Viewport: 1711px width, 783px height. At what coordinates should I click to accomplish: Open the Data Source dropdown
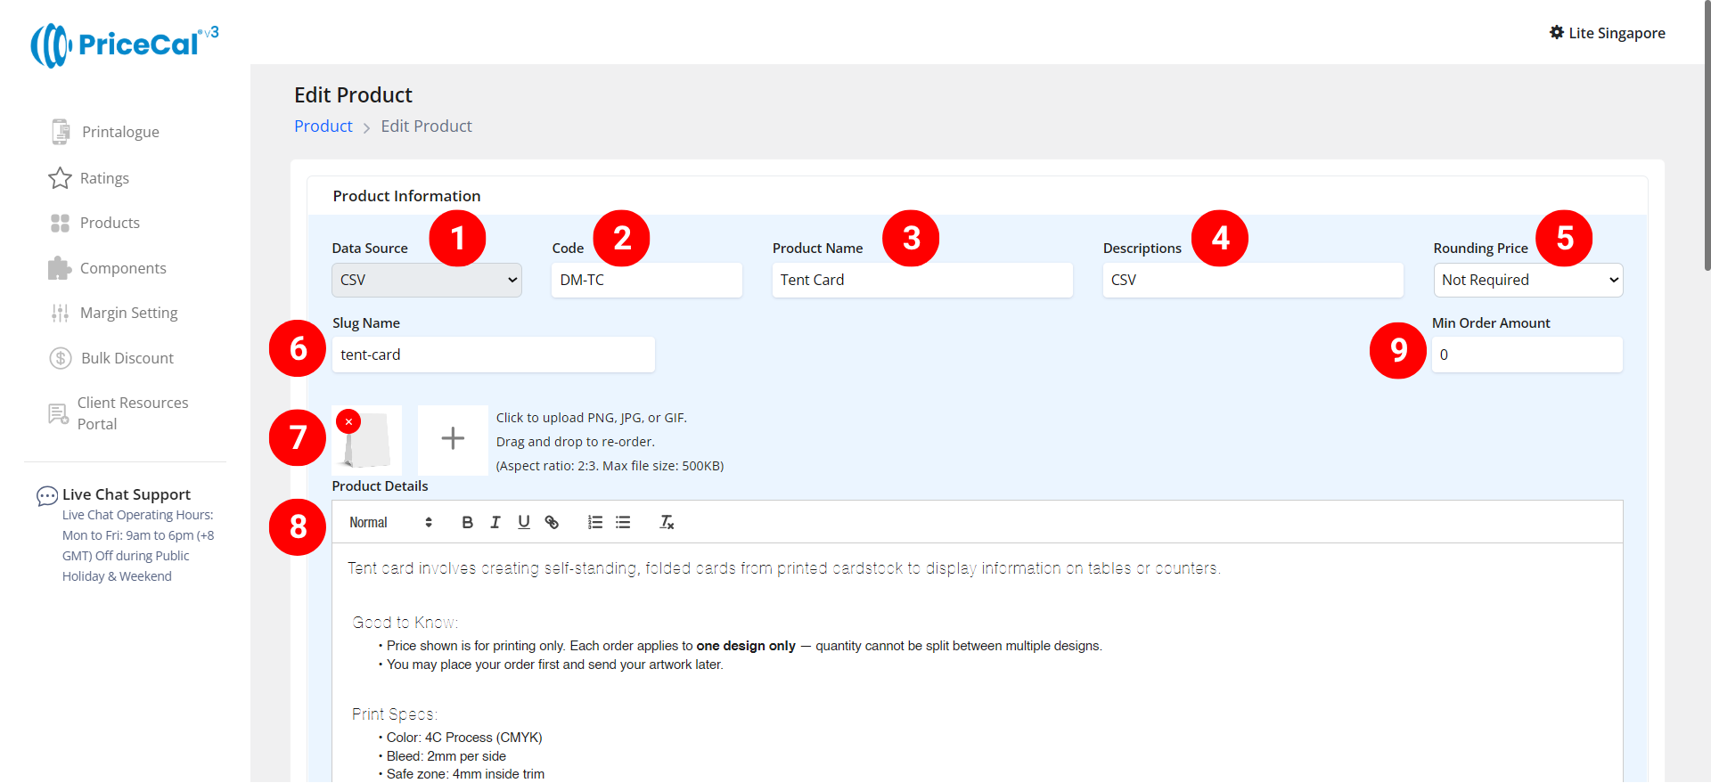click(x=427, y=281)
